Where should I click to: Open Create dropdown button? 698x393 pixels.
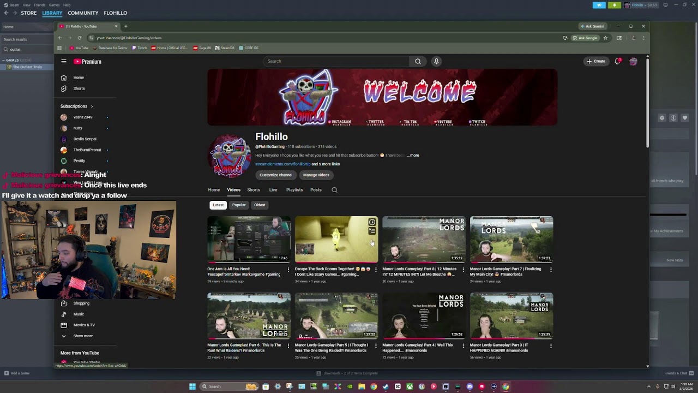tap(596, 61)
